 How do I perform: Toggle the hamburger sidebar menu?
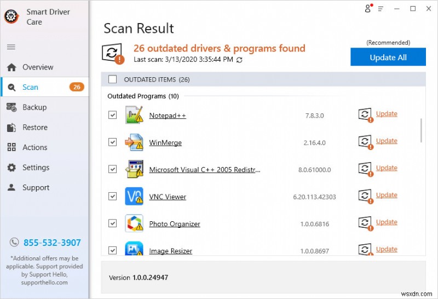(x=11, y=47)
